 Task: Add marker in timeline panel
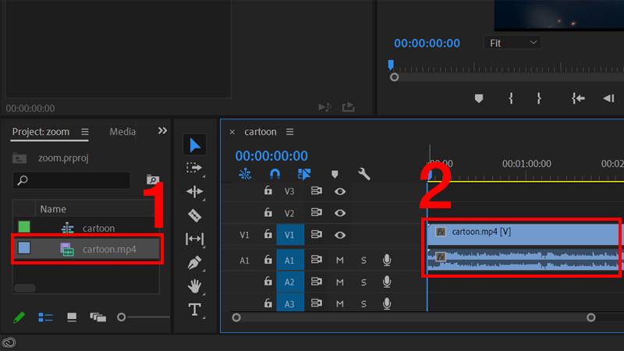[x=335, y=174]
